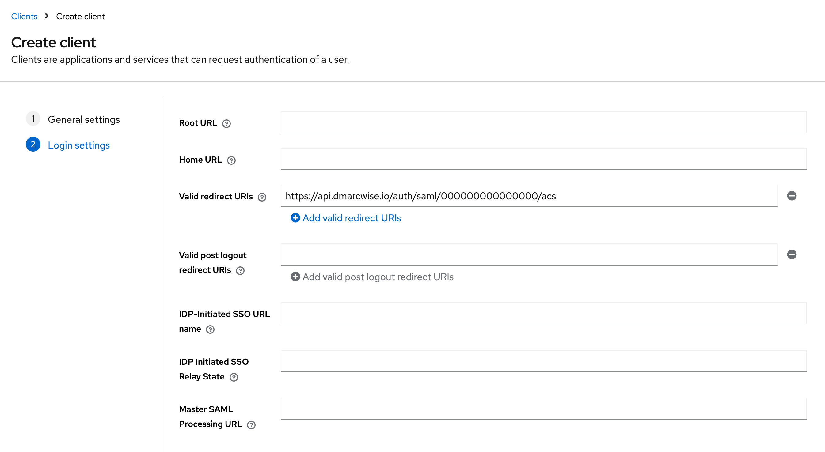This screenshot has width=825, height=452.
Task: Select the General settings step
Action: tap(84, 119)
